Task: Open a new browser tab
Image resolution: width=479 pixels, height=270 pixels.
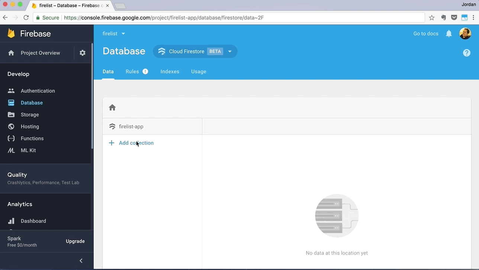Action: [x=120, y=6]
